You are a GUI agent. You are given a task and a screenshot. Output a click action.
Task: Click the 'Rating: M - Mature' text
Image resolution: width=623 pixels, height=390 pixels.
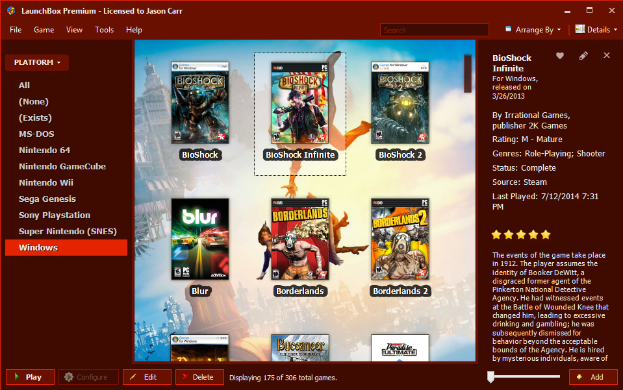click(528, 140)
